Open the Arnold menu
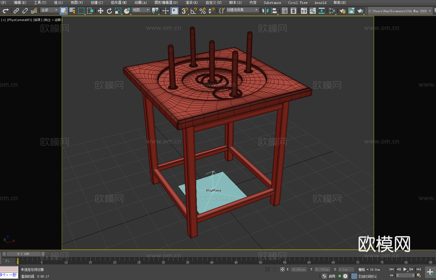436x280 pixels. click(320, 3)
